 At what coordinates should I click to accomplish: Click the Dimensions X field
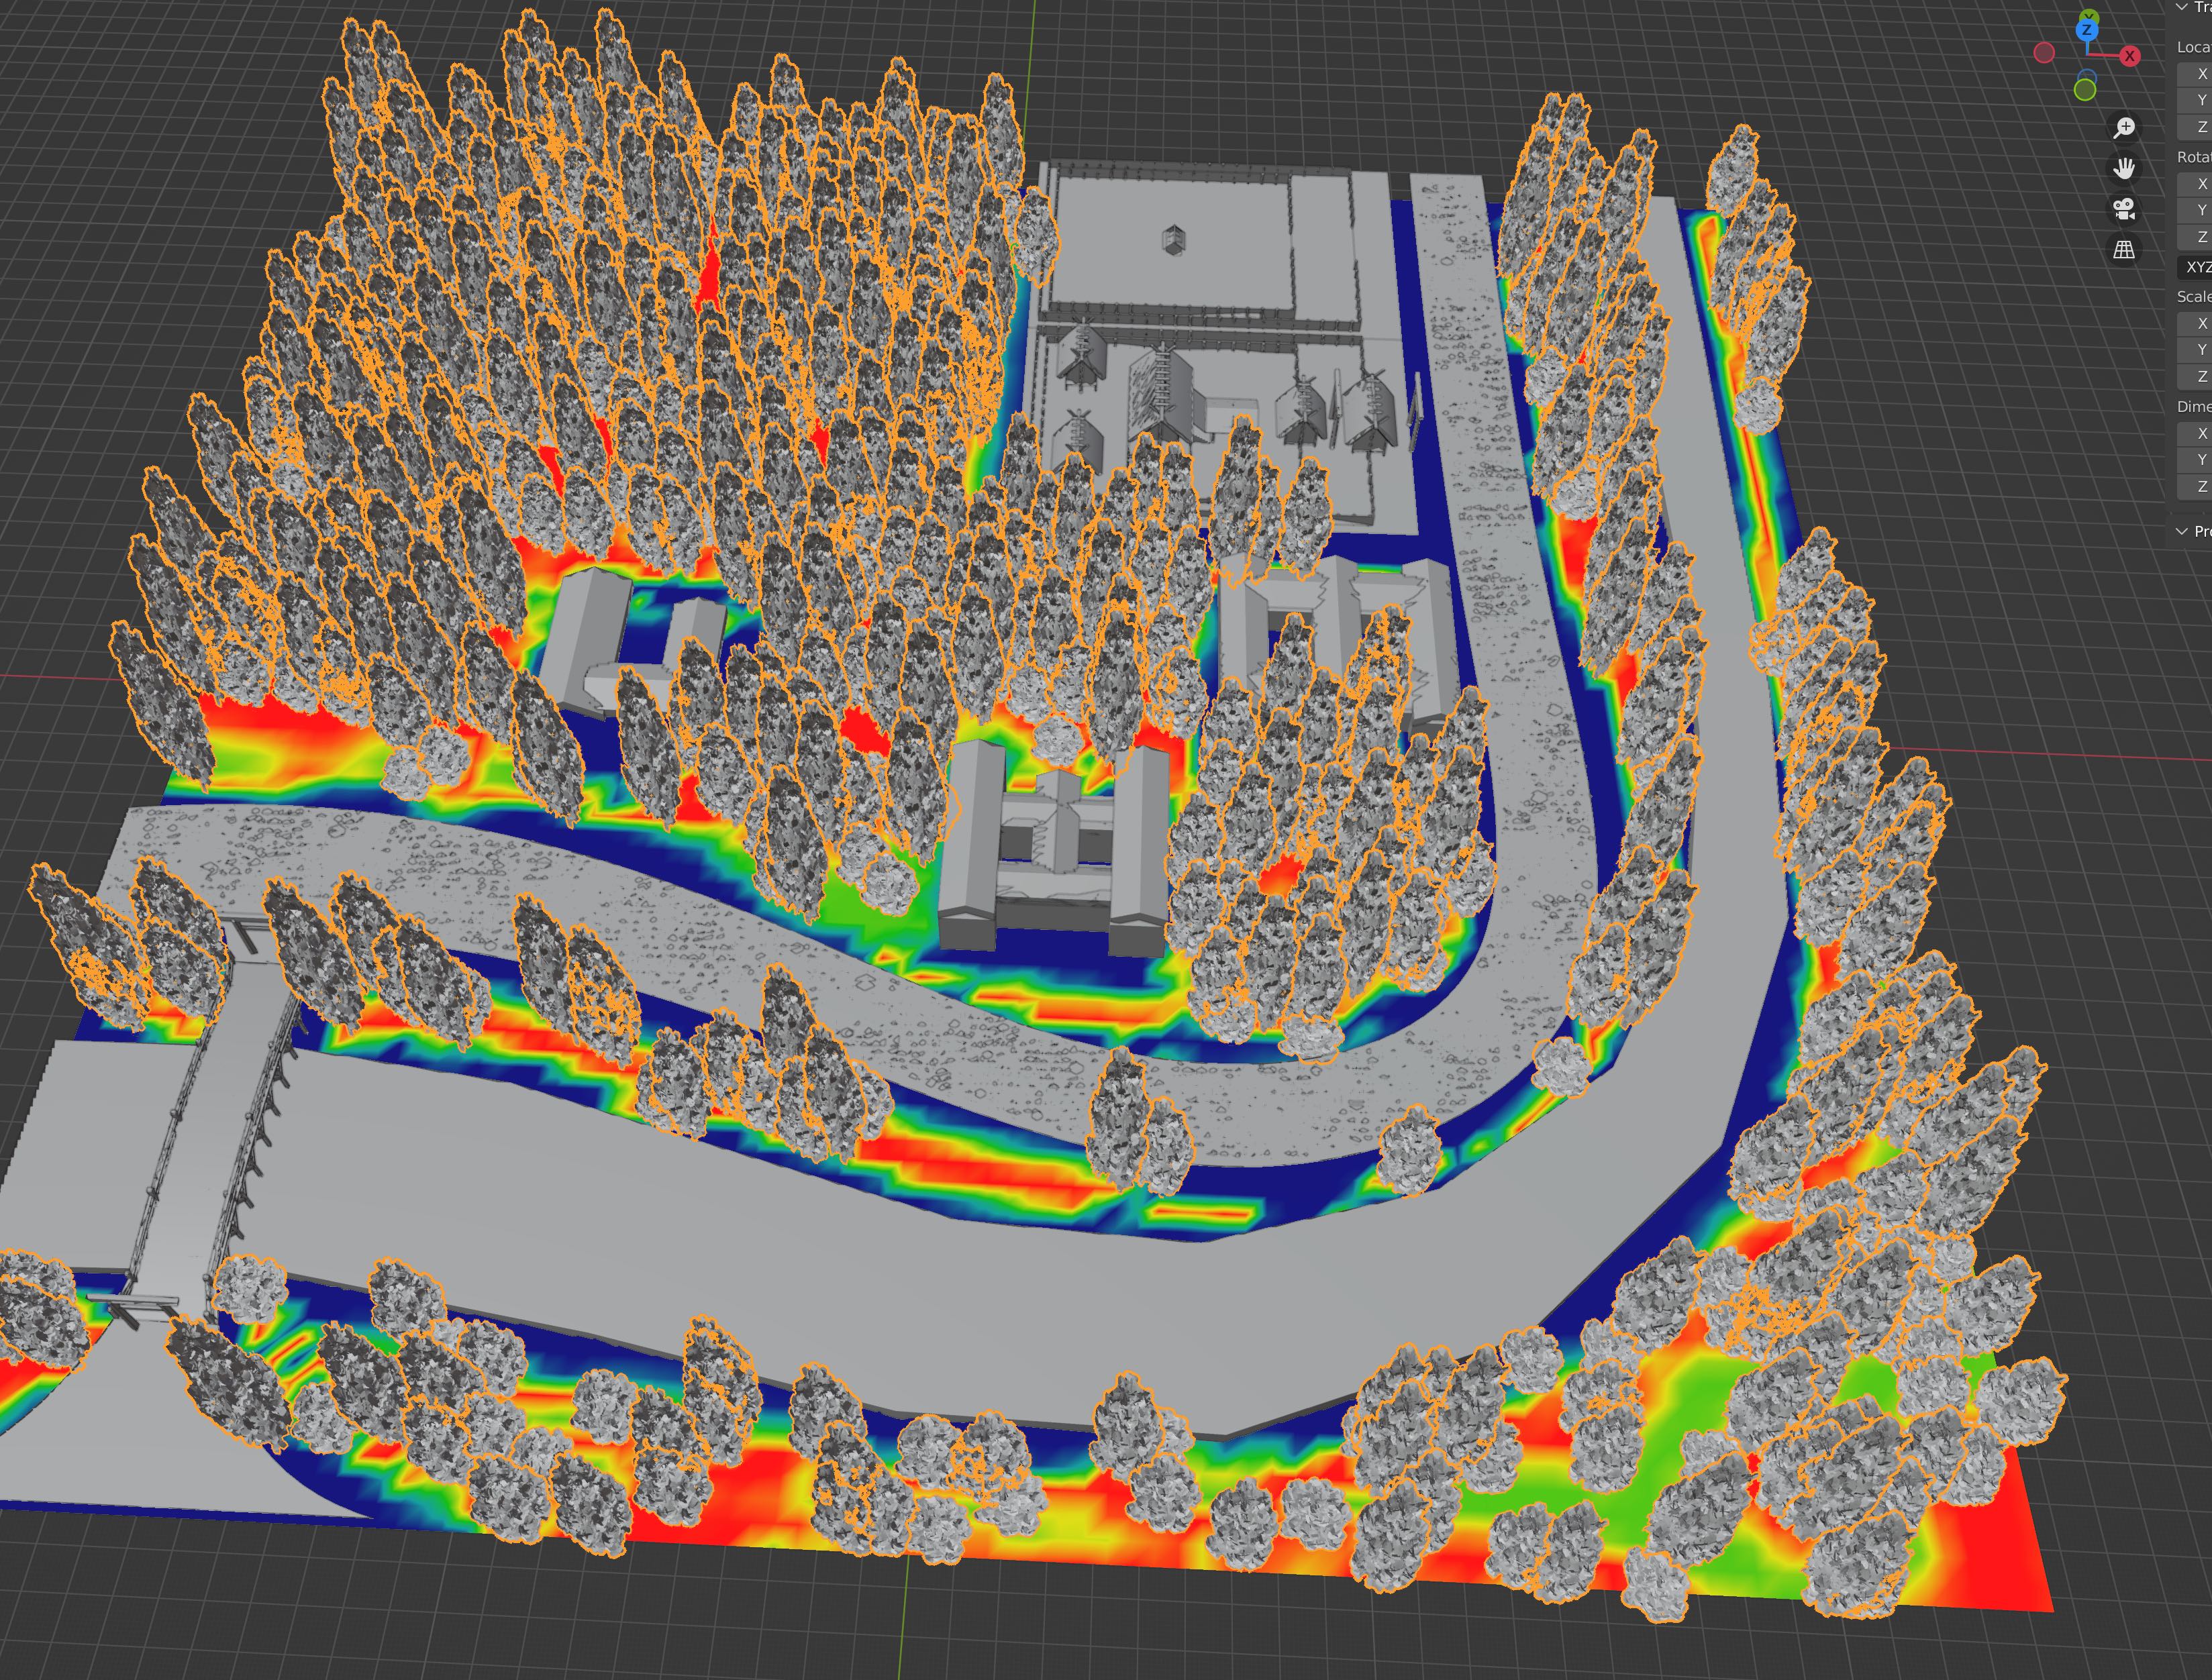2195,433
